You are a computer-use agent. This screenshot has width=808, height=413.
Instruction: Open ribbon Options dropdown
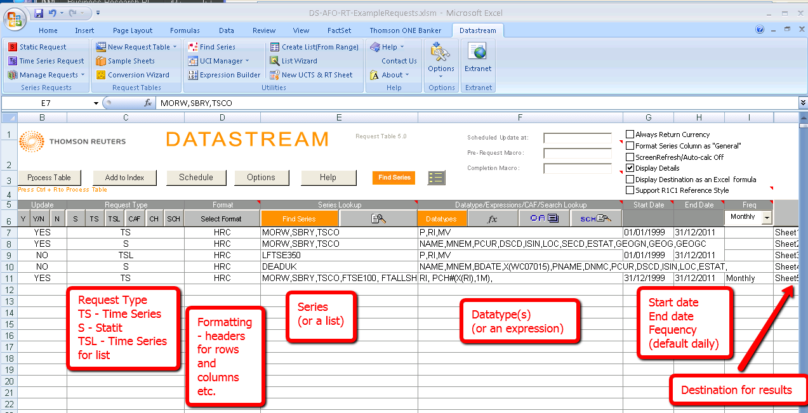[x=440, y=60]
